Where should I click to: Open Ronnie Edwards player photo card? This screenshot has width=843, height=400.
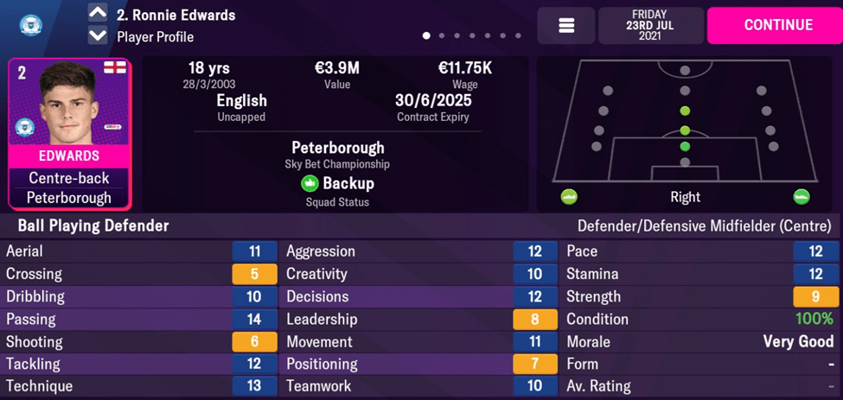(x=69, y=104)
